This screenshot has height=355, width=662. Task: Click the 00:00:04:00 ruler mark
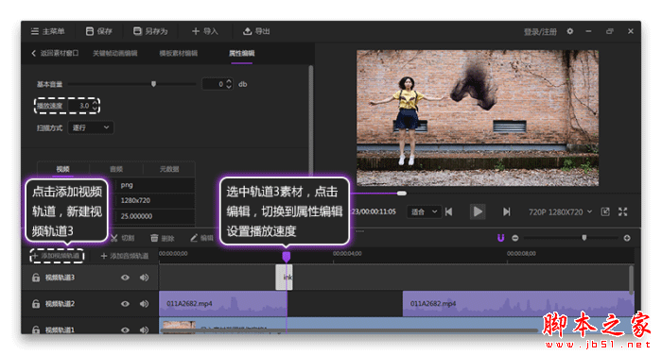click(x=347, y=253)
